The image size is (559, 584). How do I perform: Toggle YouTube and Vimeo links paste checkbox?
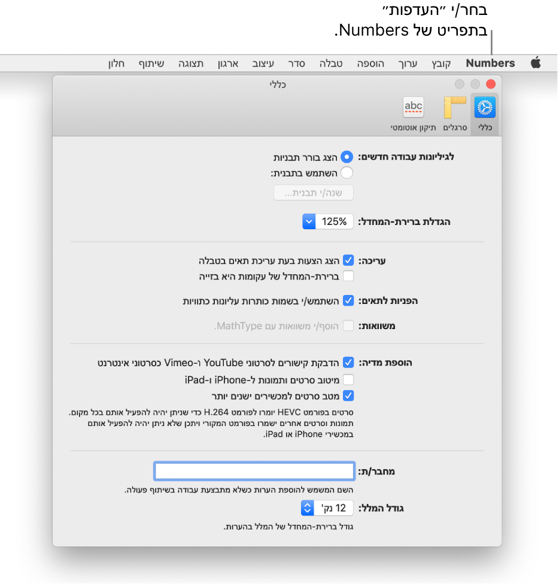348,362
